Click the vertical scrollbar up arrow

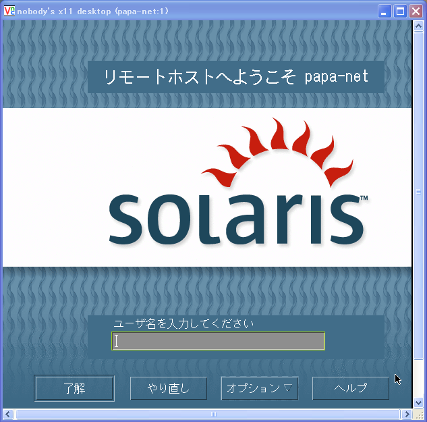[418, 26]
